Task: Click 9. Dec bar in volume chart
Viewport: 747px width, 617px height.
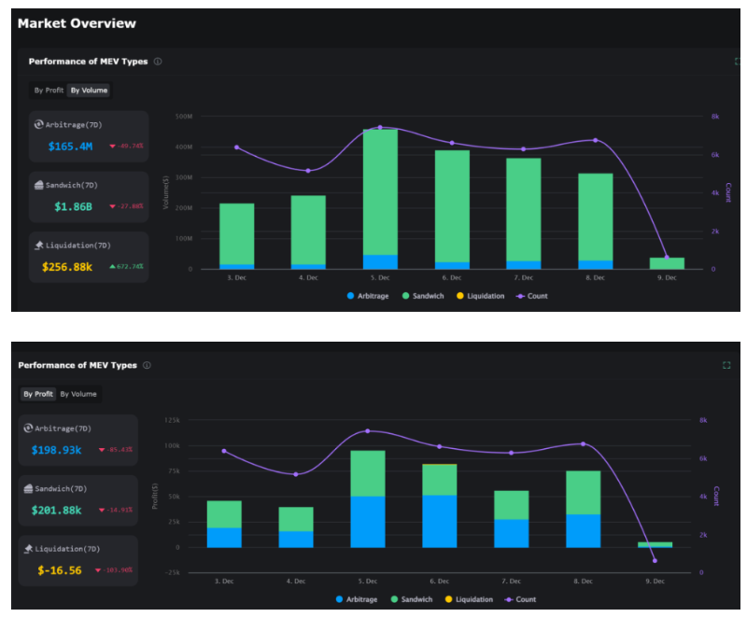Action: [667, 263]
